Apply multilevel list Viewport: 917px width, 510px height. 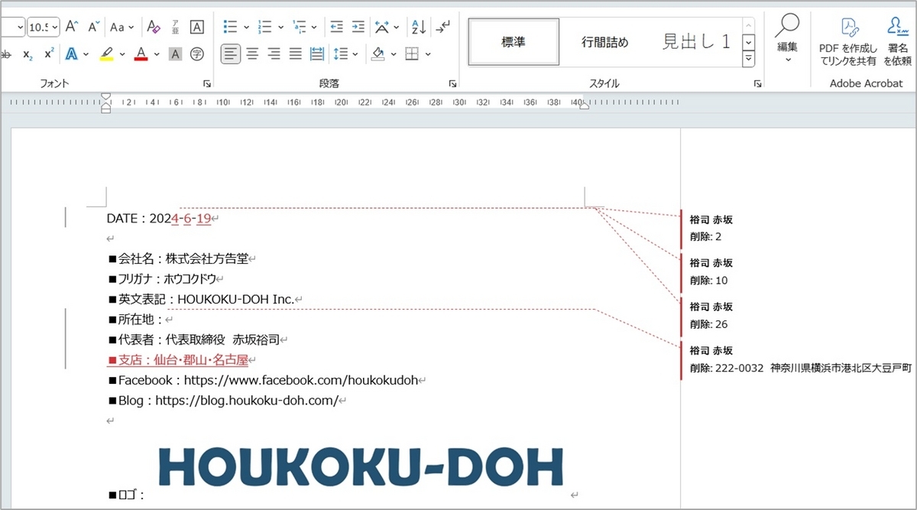coord(300,27)
